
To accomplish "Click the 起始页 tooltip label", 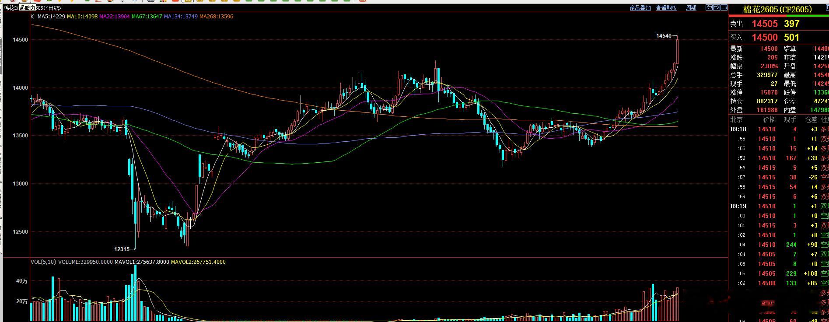I will pos(27,7).
